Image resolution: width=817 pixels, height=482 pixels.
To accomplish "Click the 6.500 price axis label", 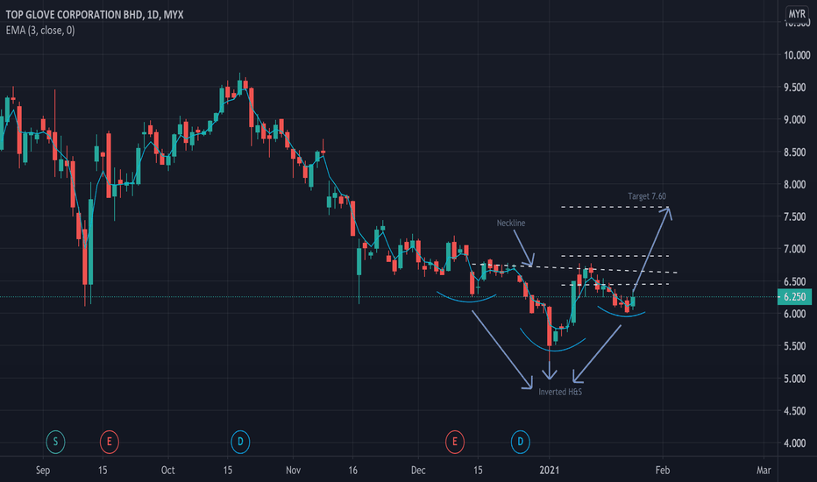I will click(x=797, y=282).
